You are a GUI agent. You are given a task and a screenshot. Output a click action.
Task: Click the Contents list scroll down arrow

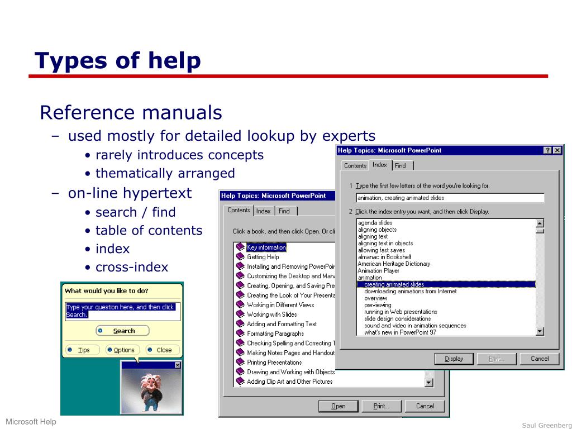tap(429, 382)
